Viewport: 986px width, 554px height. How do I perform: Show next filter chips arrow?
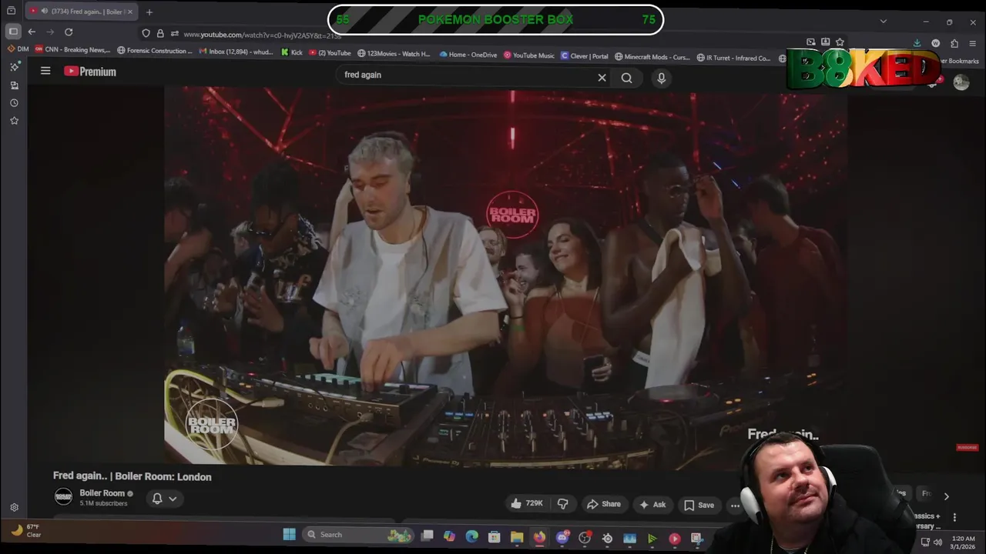(x=946, y=496)
